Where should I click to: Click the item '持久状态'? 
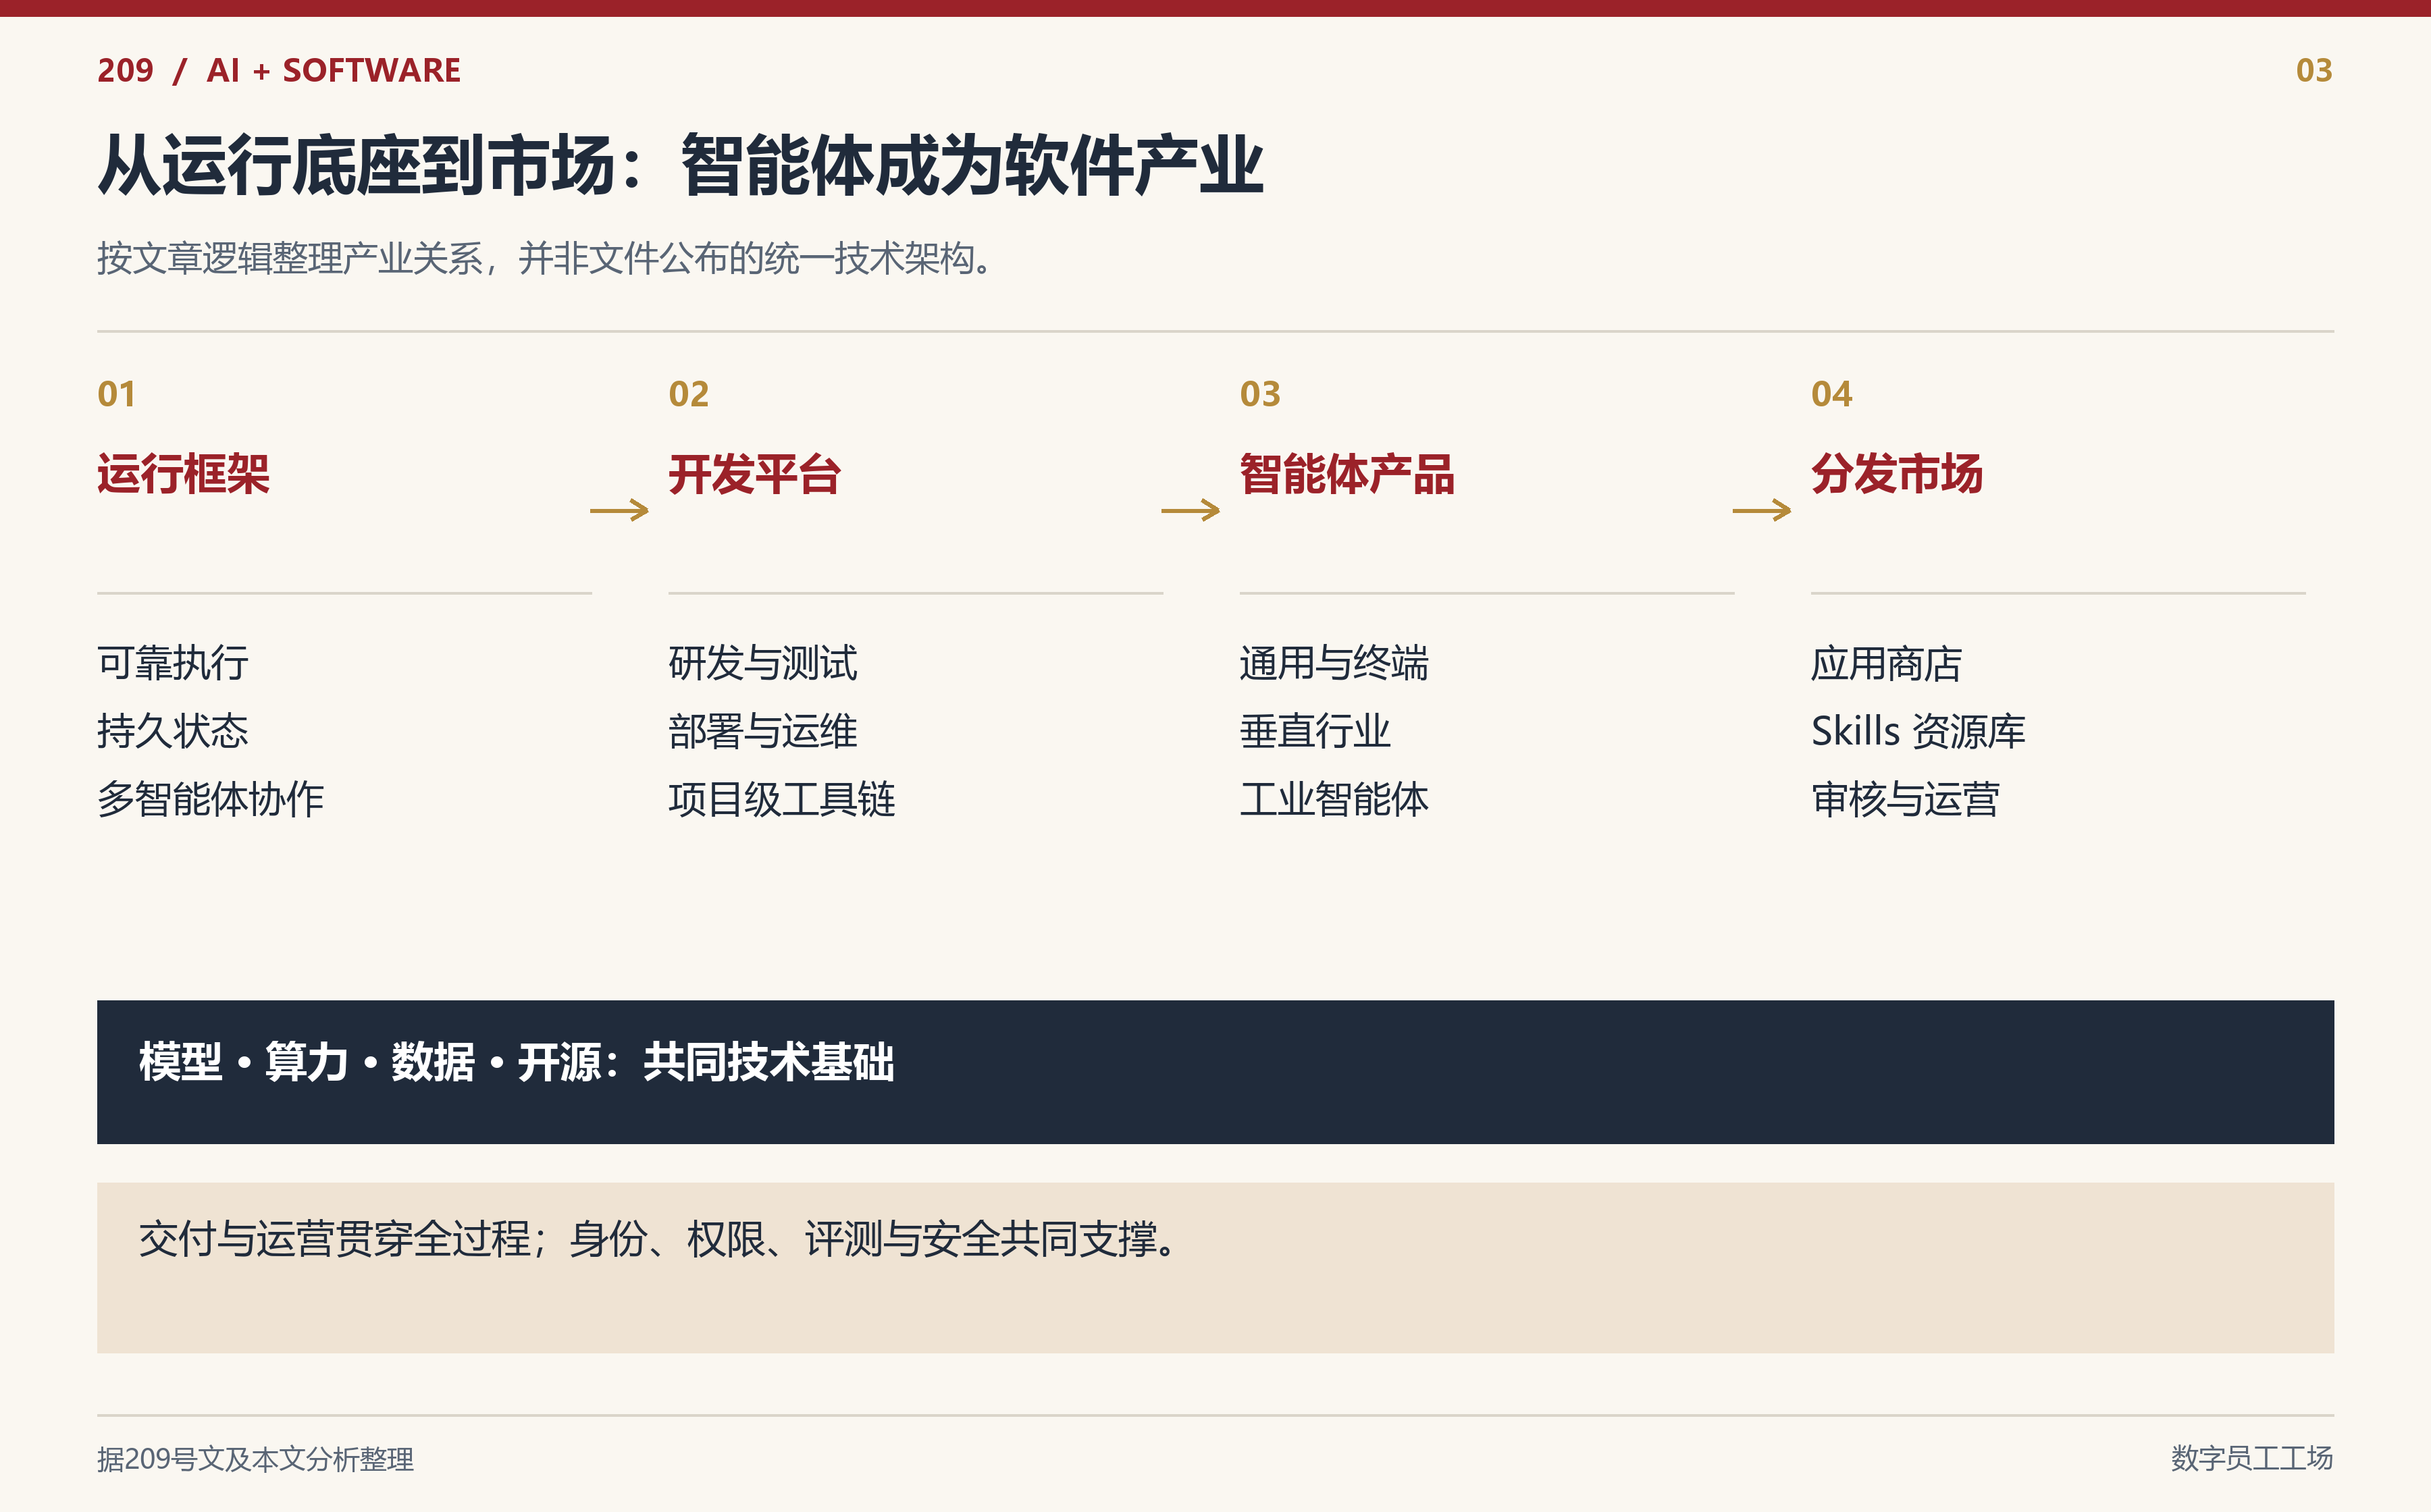[173, 732]
